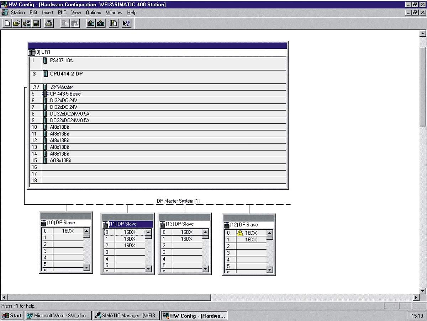This screenshot has height=321, width=427.
Task: Click the CP 443-5 Basic module icon
Action: click(x=45, y=94)
